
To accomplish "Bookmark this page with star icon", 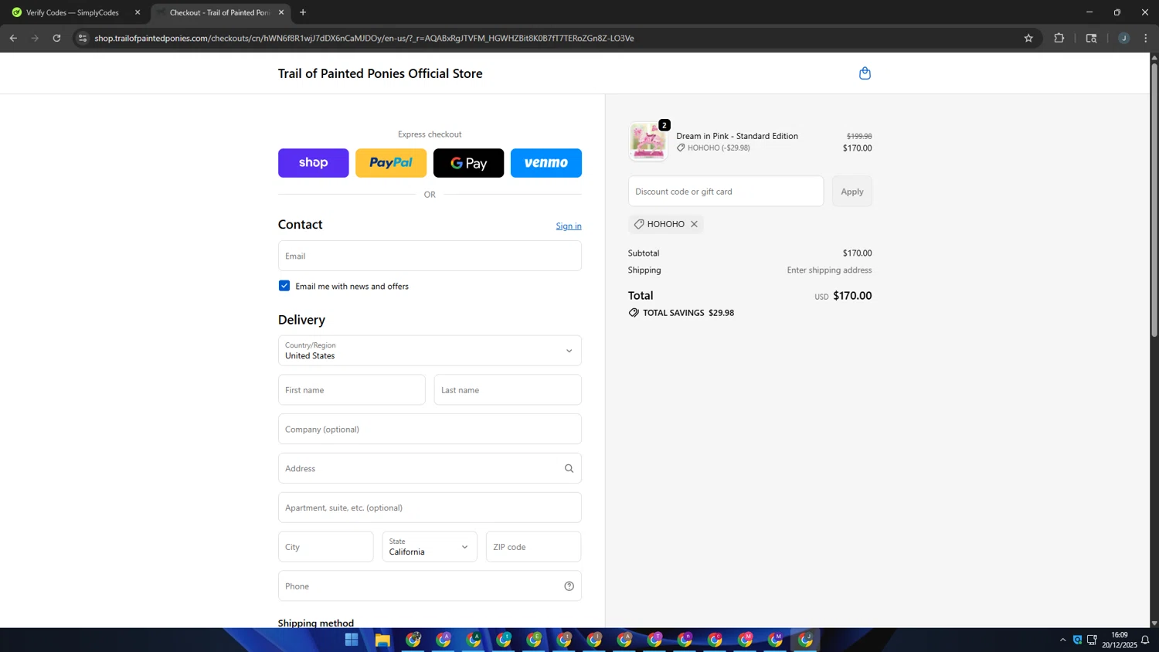I will click(x=1028, y=38).
